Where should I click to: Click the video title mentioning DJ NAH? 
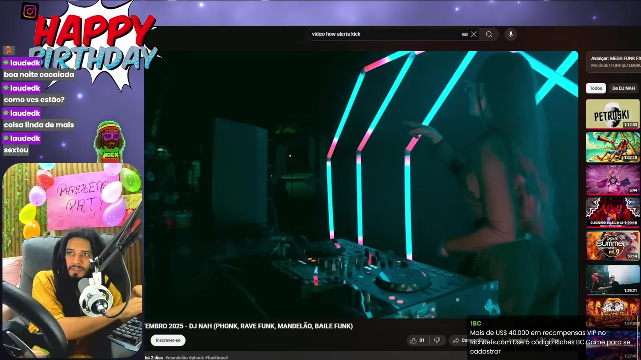249,326
